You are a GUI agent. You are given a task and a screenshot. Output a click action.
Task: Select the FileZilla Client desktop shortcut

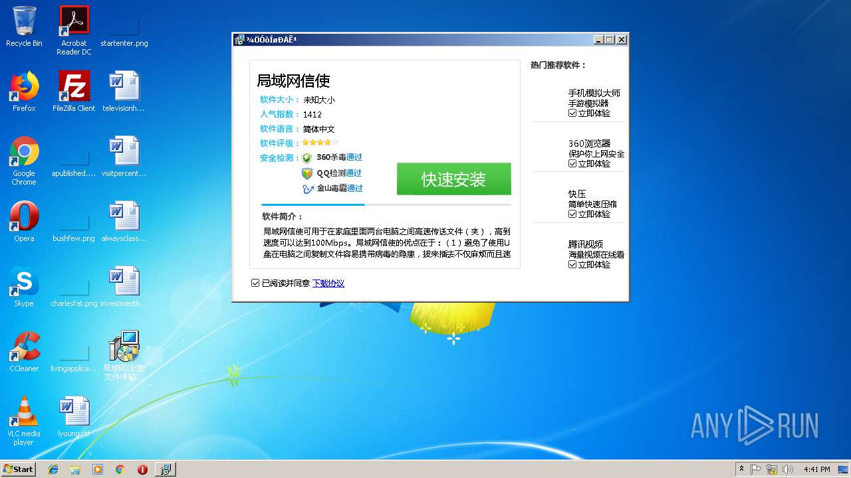point(74,92)
